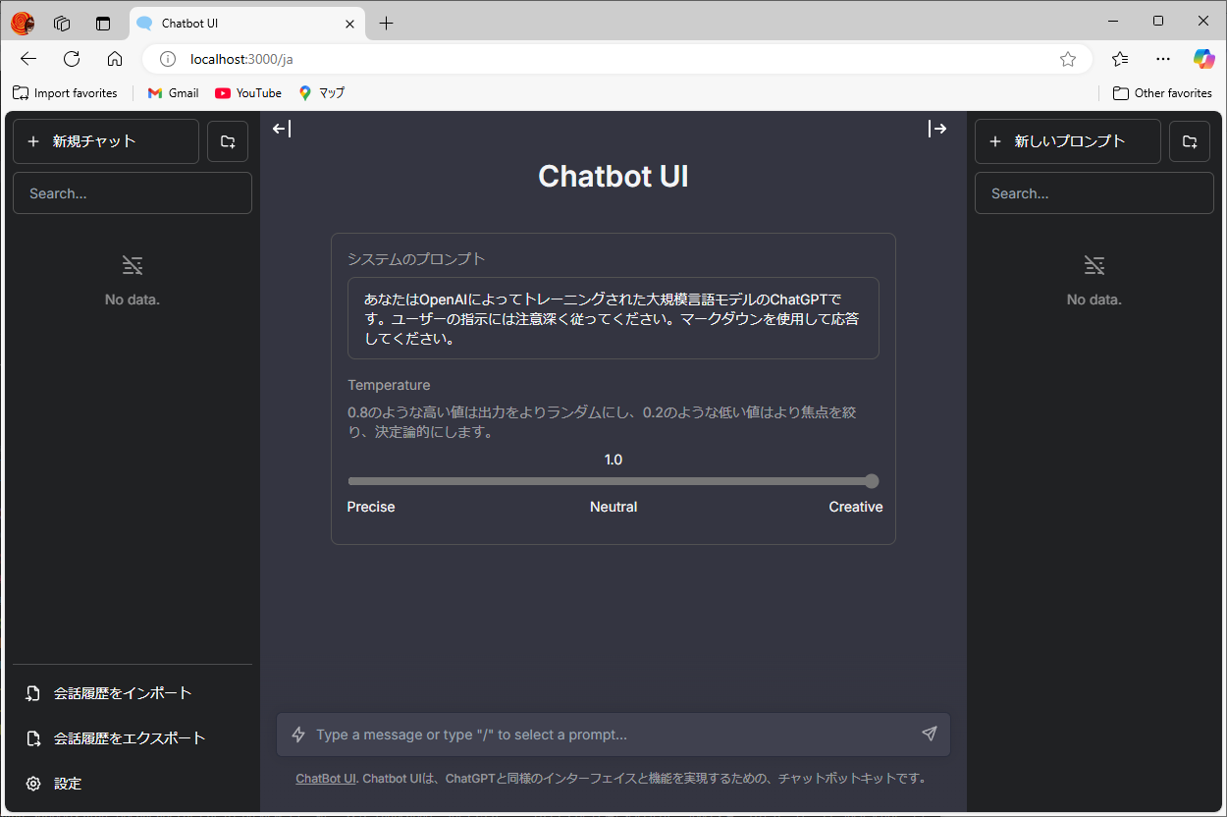Image resolution: width=1227 pixels, height=817 pixels.
Task: Open the Copilot icon
Action: point(1204,59)
